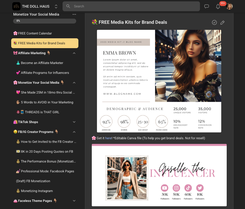Open Monetizing Instagram lesson

click(37, 191)
